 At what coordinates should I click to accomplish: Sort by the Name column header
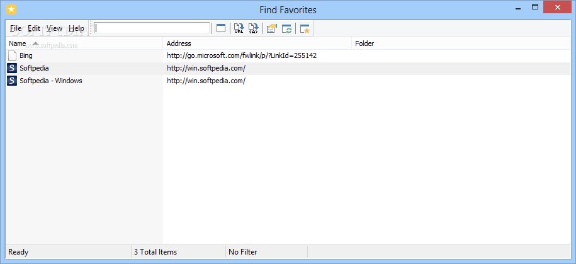pos(84,43)
